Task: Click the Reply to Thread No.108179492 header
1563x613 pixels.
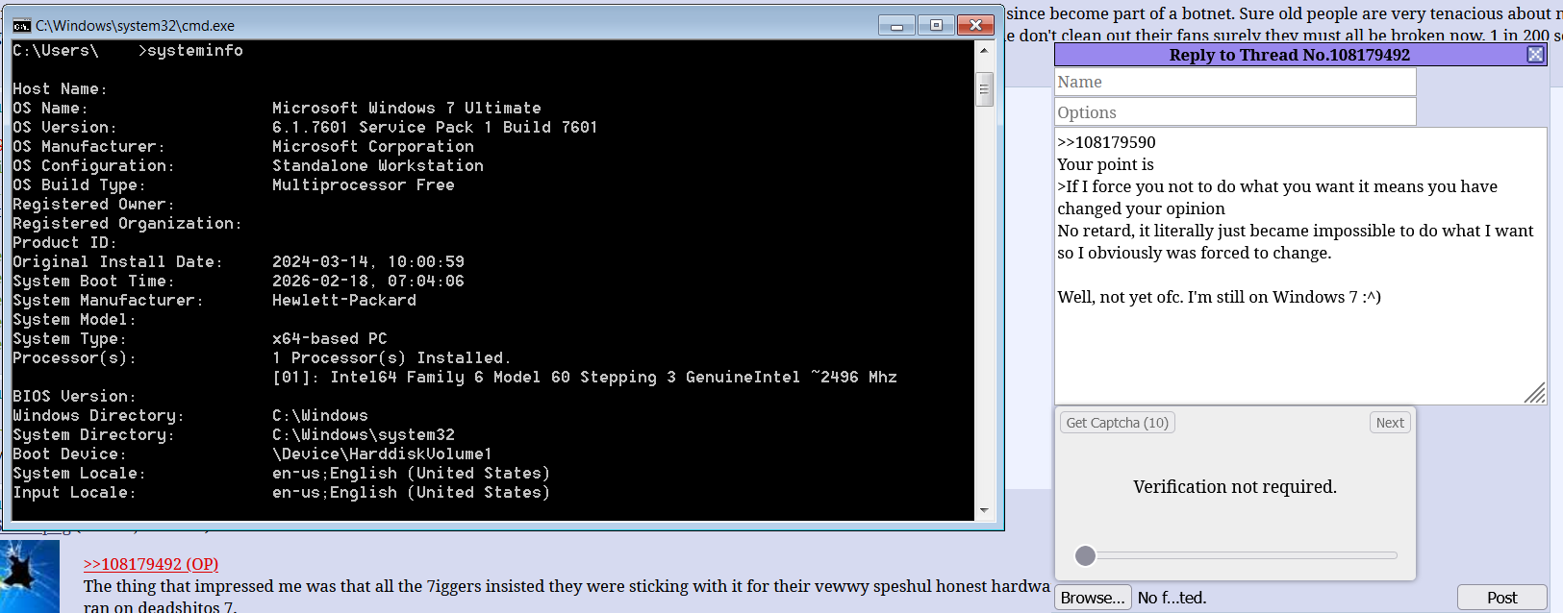Action: point(1289,55)
